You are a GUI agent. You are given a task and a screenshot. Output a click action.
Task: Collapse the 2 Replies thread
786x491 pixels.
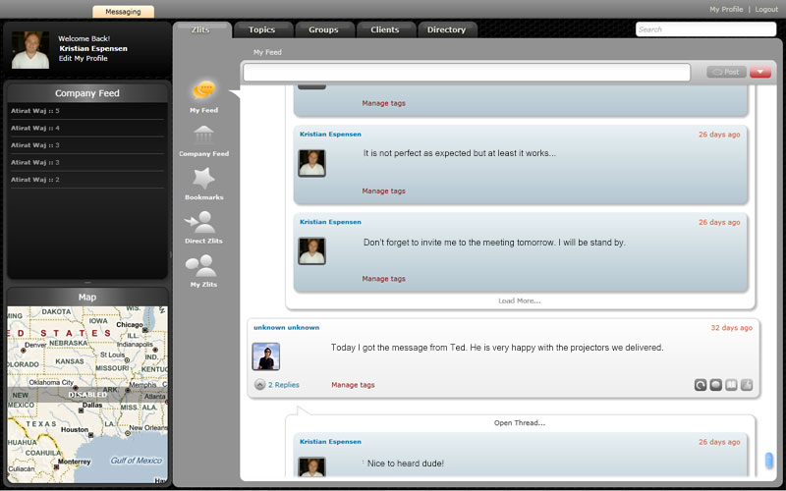click(x=259, y=385)
